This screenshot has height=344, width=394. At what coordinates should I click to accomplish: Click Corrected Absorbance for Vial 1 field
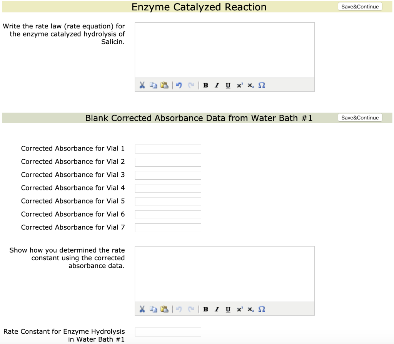point(168,149)
